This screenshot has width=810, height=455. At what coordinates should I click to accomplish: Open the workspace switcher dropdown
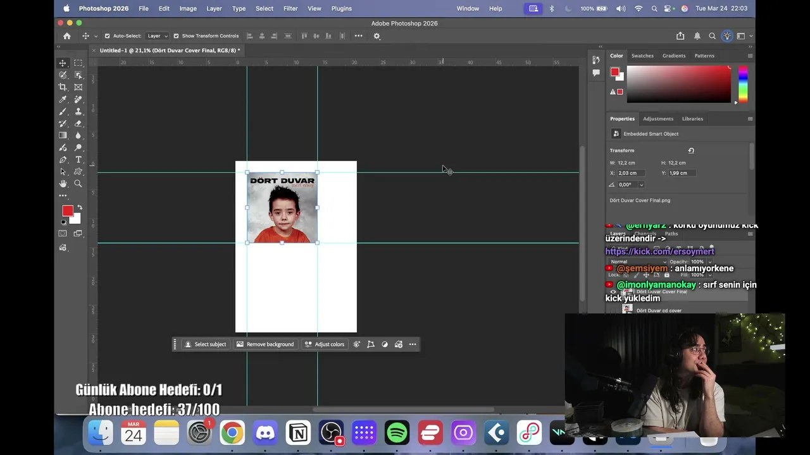(744, 36)
